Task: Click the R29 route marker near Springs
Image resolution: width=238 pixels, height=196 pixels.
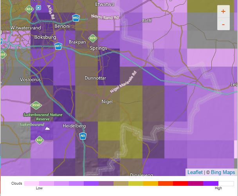Action: (92, 38)
